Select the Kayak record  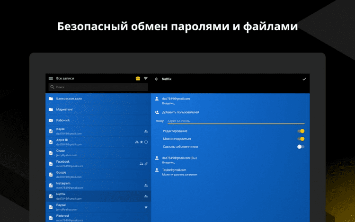click(x=98, y=131)
